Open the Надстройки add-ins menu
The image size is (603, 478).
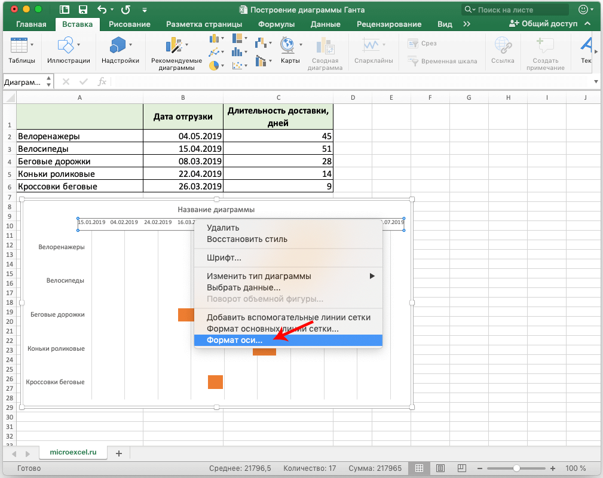(120, 50)
